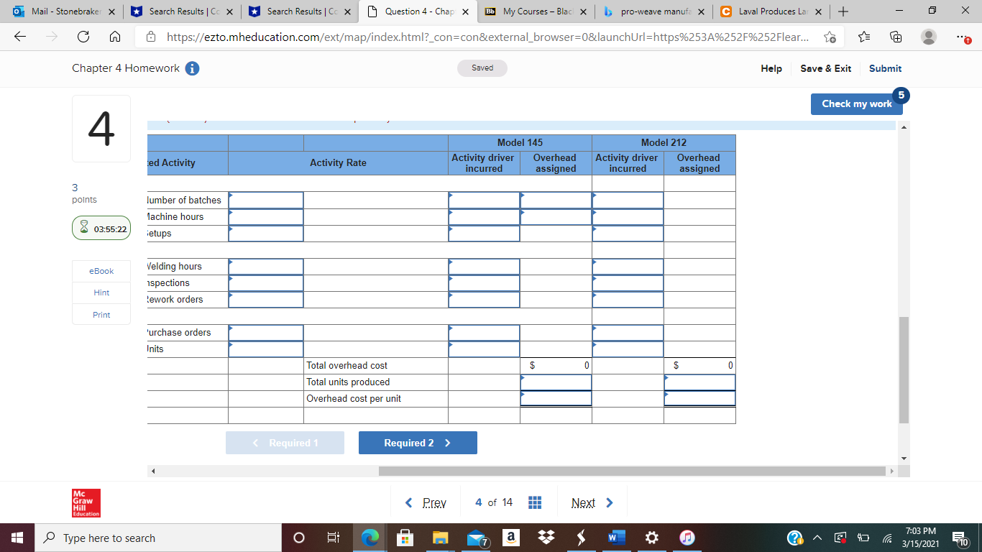Select dropdown cell for Rework orders row

[x=266, y=299]
